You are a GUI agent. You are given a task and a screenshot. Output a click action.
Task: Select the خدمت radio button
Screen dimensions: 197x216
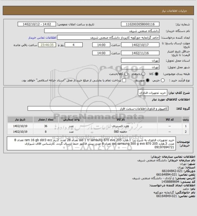(143, 74)
